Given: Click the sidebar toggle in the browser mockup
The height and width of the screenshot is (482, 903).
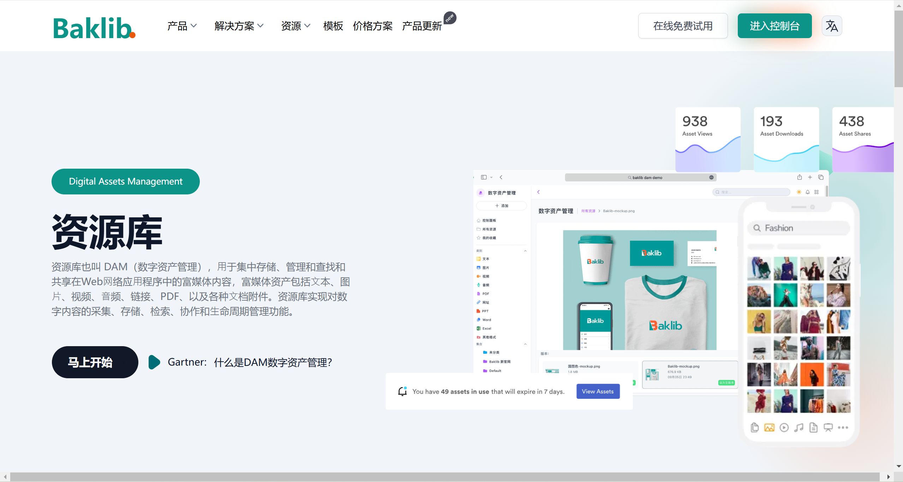Looking at the screenshot, I should [484, 177].
